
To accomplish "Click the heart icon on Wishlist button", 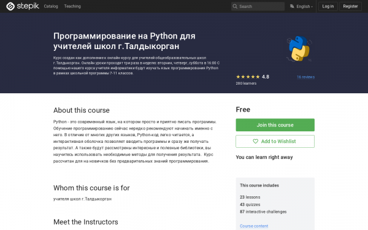I will click(255, 141).
